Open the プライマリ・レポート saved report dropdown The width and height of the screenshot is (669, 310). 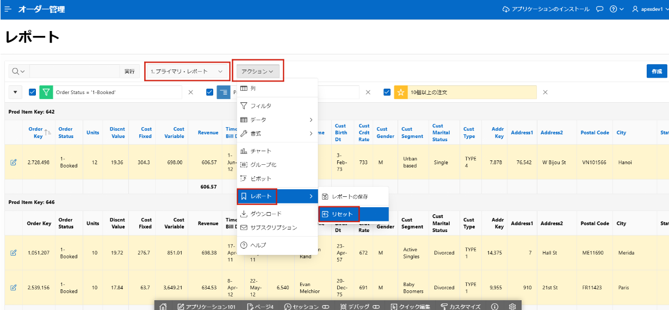coord(187,71)
